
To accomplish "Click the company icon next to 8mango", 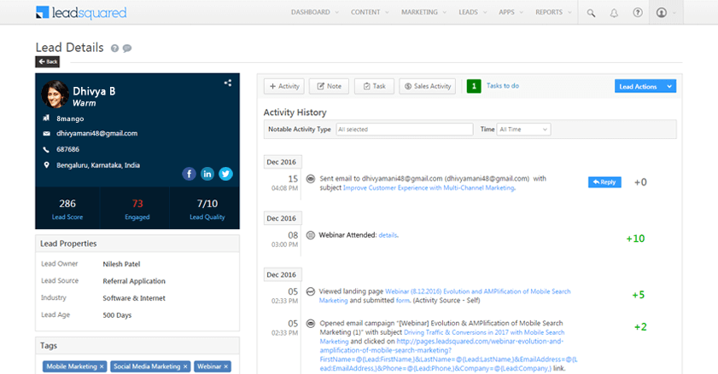I will pyautogui.click(x=46, y=118).
